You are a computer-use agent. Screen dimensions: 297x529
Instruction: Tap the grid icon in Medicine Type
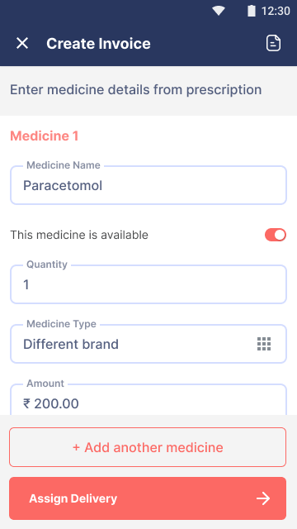tap(264, 344)
